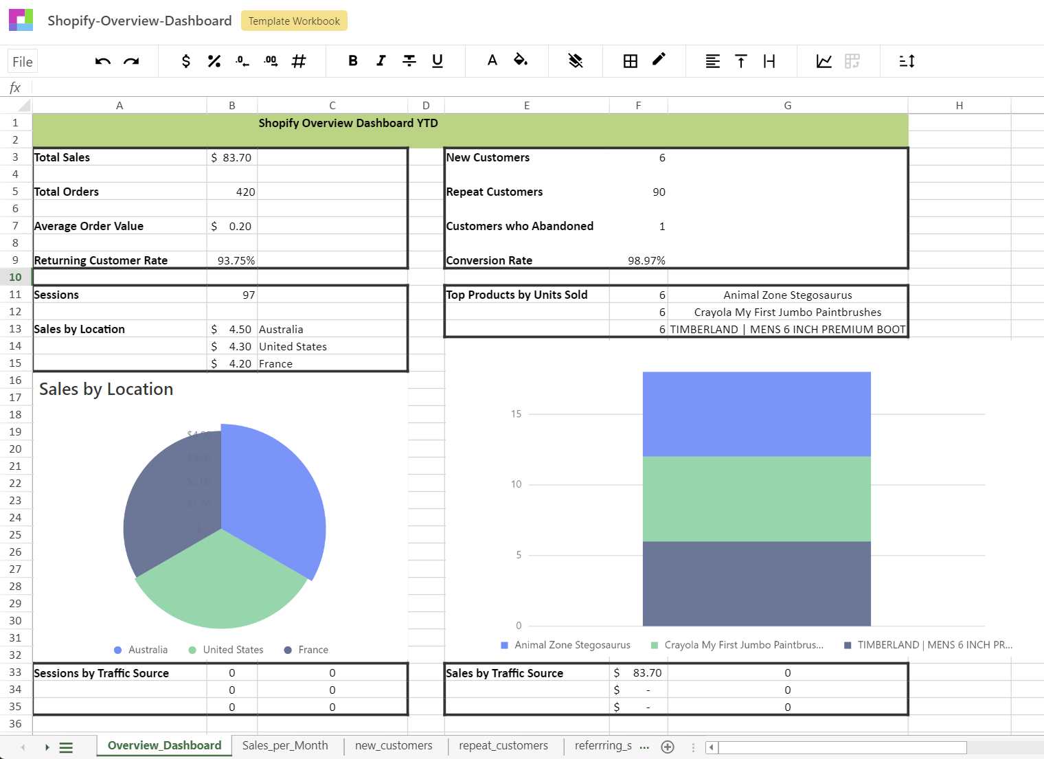
Task: Click the redo arrow icon
Action: point(131,61)
